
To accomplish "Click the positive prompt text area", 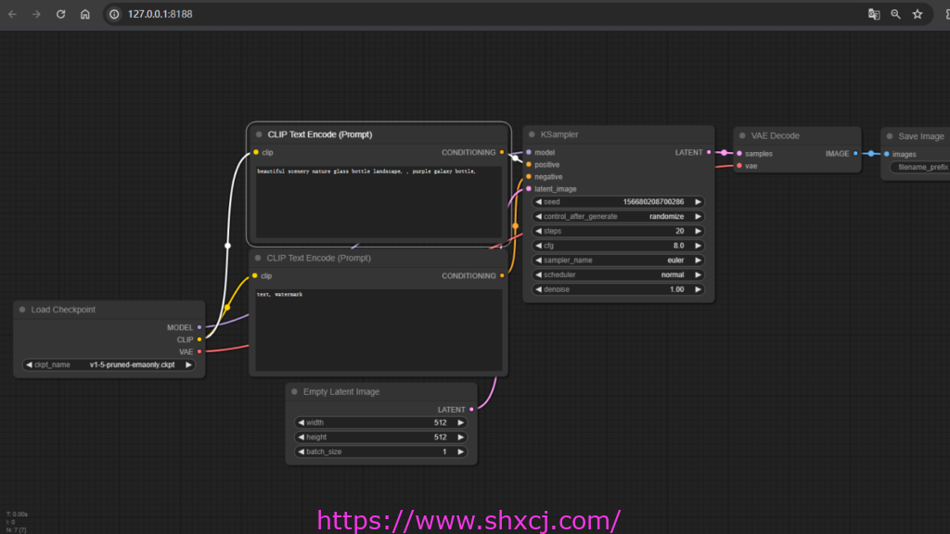I will click(x=379, y=204).
